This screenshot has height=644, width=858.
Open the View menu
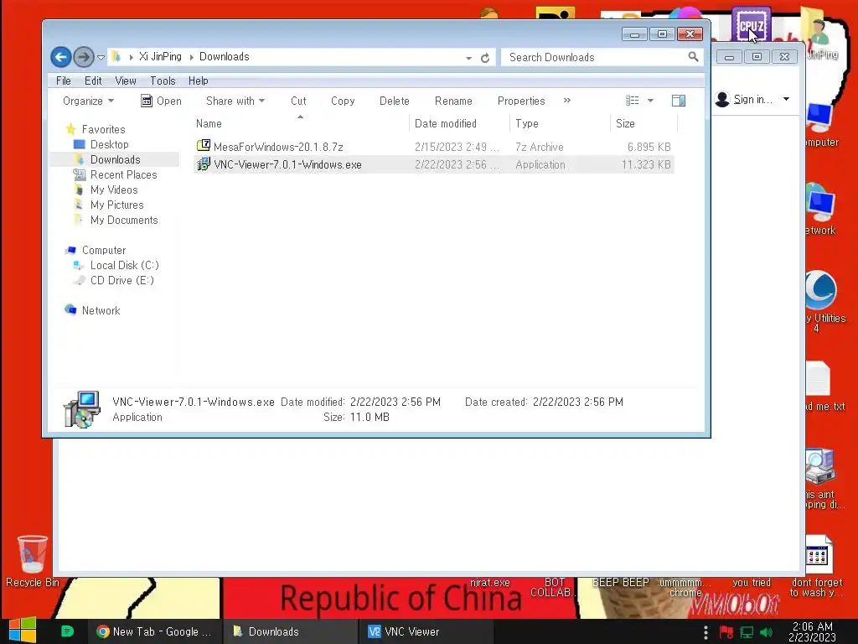tap(126, 80)
